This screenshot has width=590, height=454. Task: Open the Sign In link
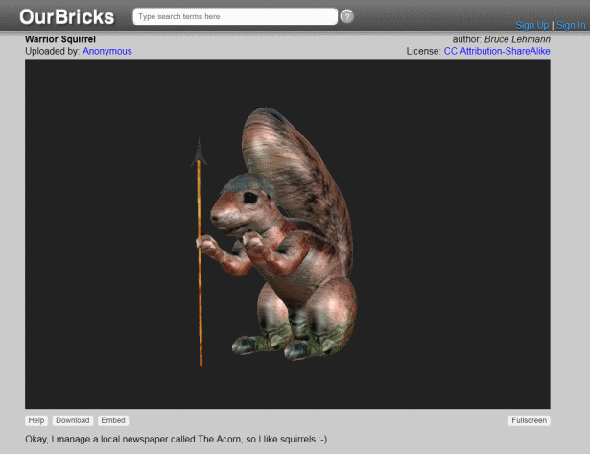(571, 25)
